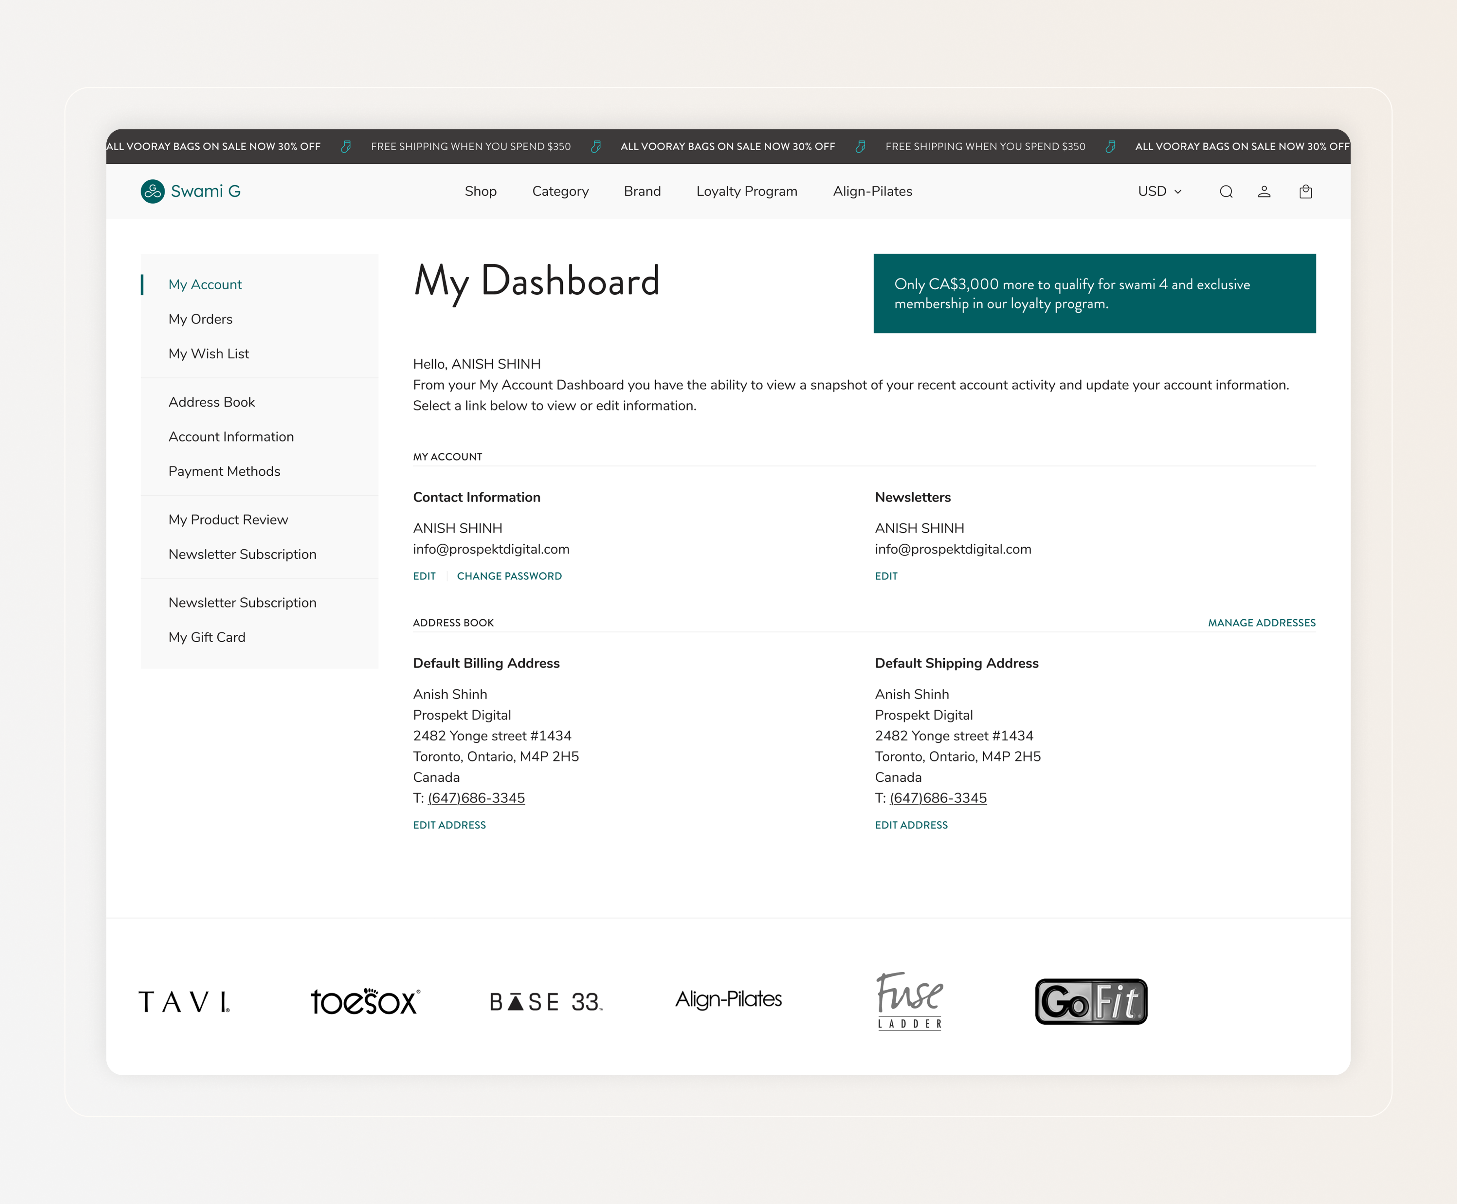Open the Category menu

[560, 191]
